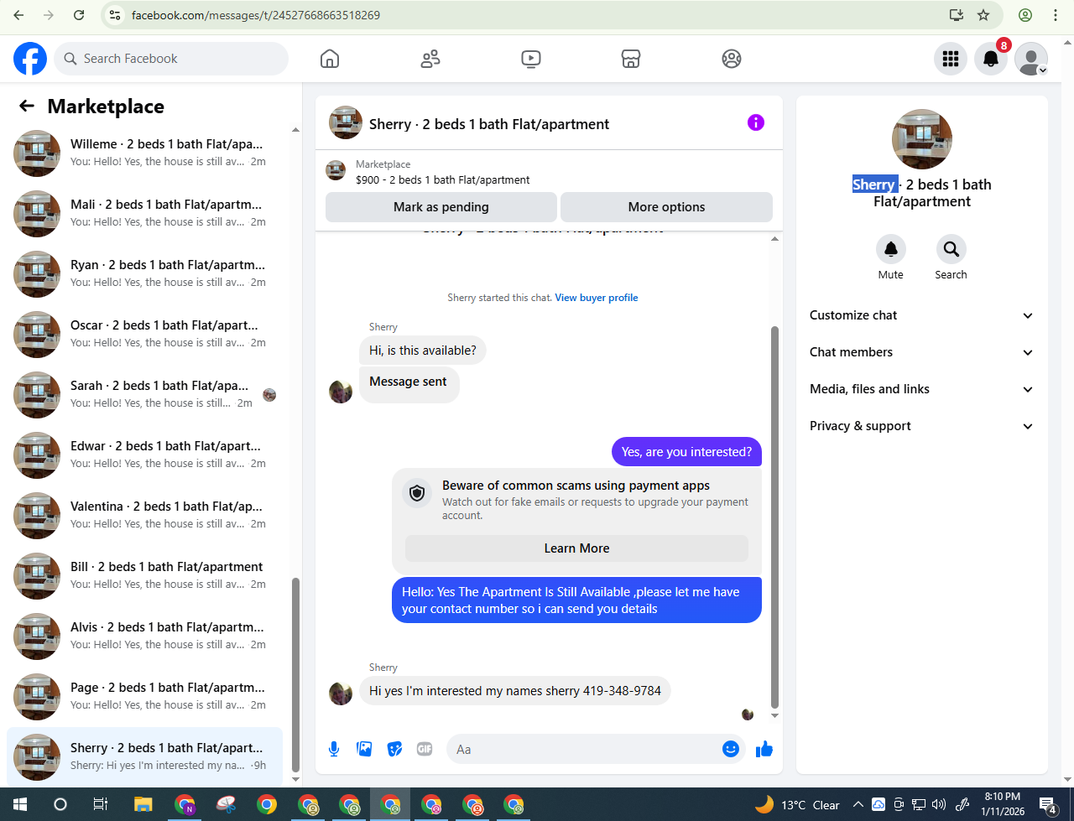Search in conversation with magnifier icon
1074x821 pixels.
[951, 249]
